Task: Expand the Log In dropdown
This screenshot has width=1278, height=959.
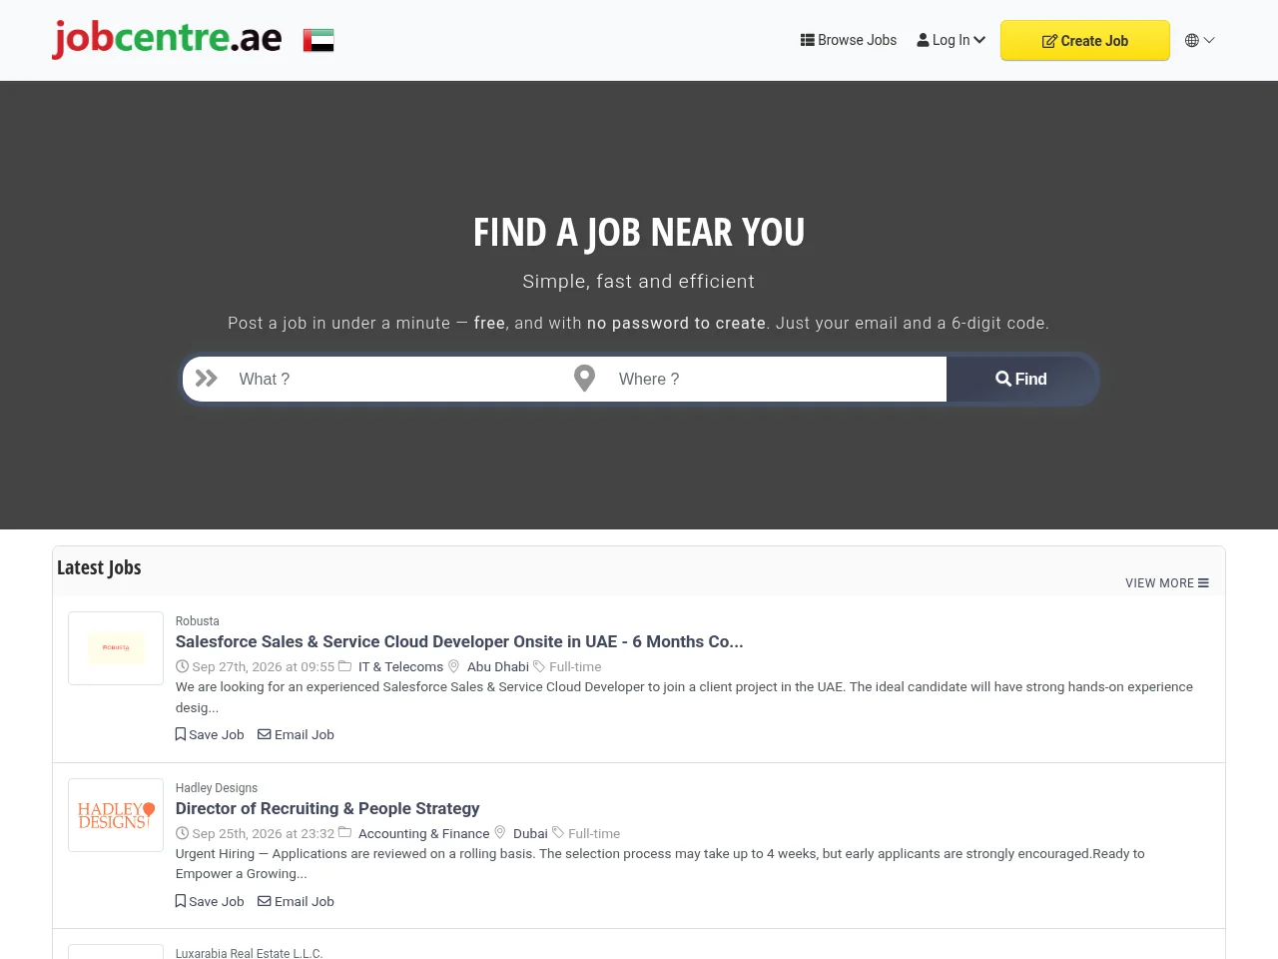Action: coord(952,40)
